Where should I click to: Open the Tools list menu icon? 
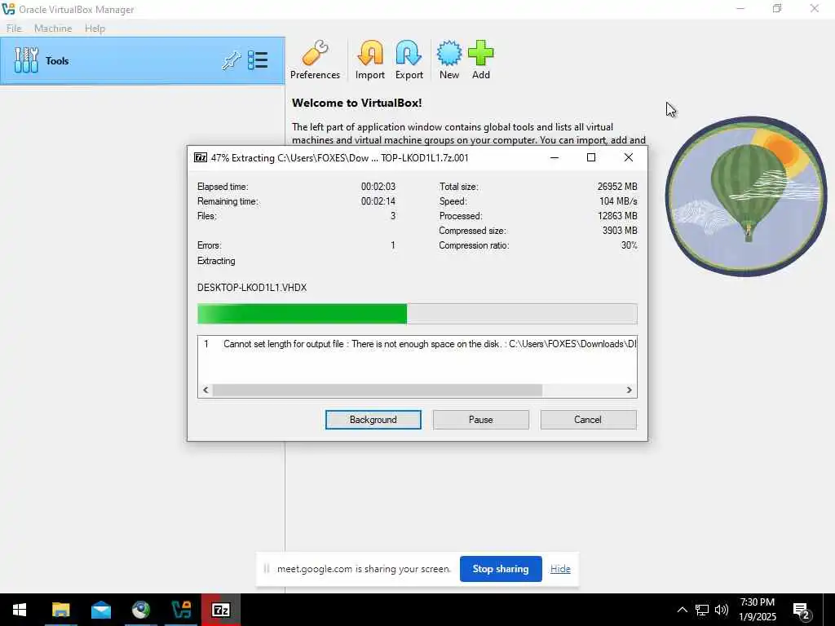[x=258, y=60]
